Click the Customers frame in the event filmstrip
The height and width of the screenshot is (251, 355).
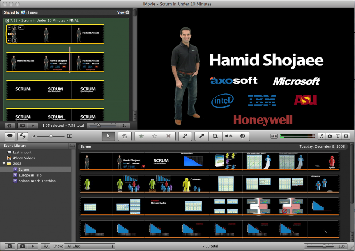tap(193, 184)
